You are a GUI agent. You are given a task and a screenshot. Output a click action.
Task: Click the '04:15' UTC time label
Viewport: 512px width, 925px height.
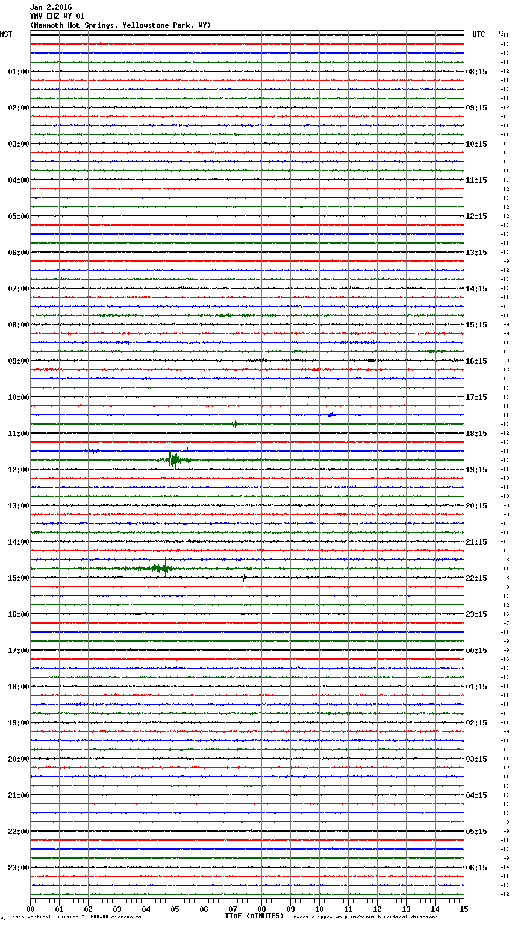pos(476,795)
